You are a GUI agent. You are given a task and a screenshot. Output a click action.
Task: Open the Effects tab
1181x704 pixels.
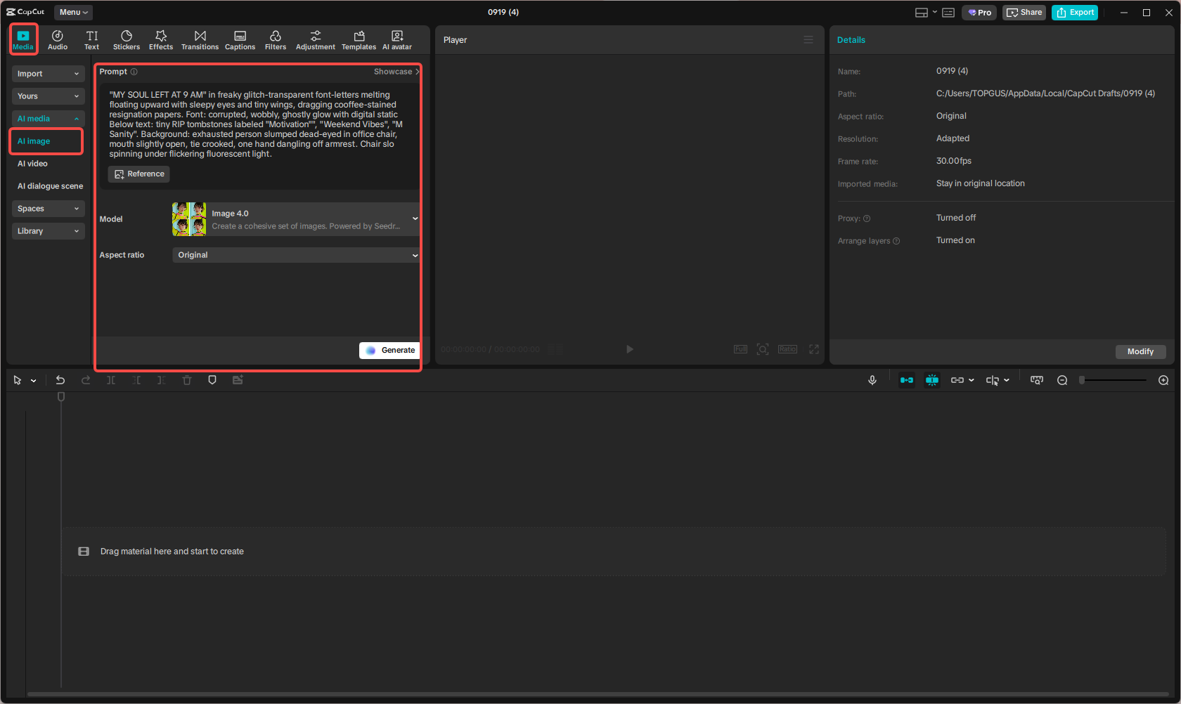161,40
